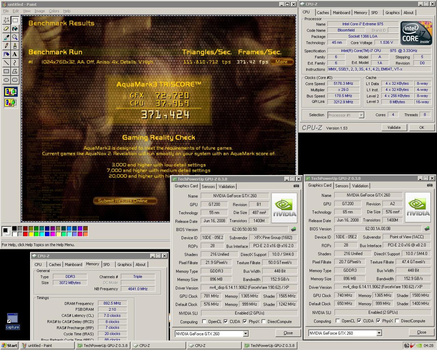The height and width of the screenshot is (350, 437).
Task: Click the NVIDIA logo in left GPU-Z window
Action: point(284,208)
